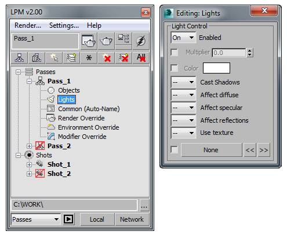Click the Multiplier spinner down arrow
Screen dimensions: 287x235
tap(250, 55)
